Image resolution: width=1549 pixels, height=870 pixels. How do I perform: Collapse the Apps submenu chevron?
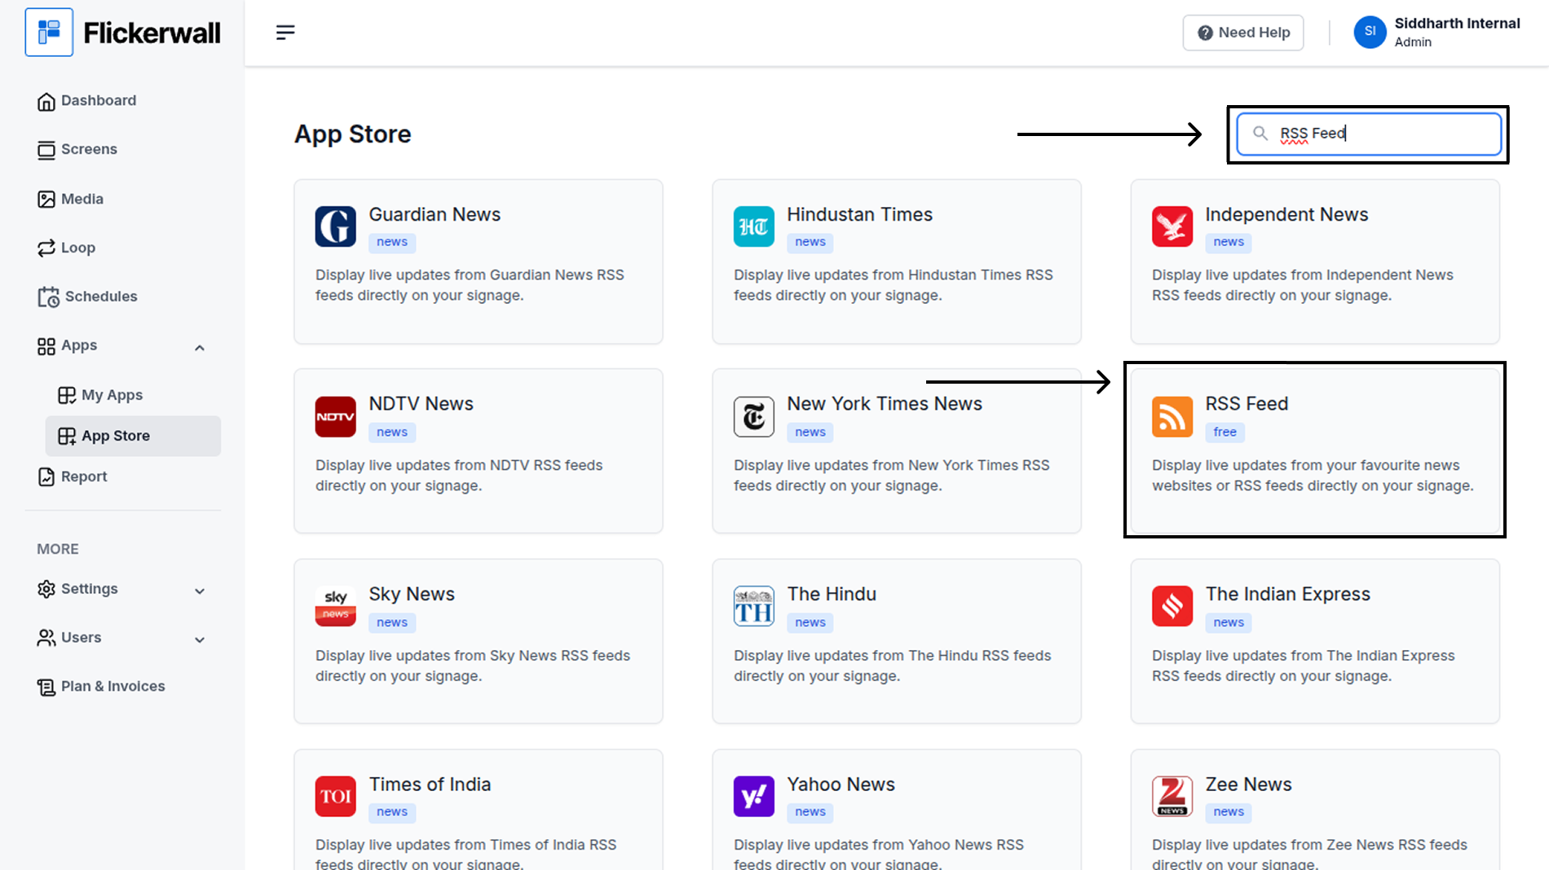[x=200, y=348]
